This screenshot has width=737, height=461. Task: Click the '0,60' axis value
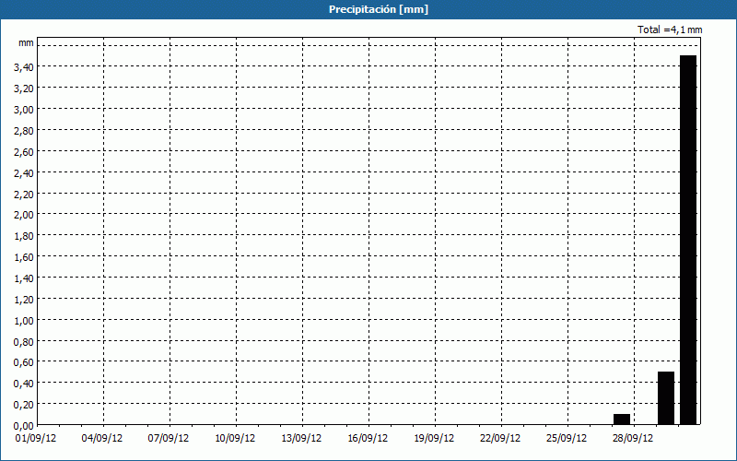click(x=24, y=362)
